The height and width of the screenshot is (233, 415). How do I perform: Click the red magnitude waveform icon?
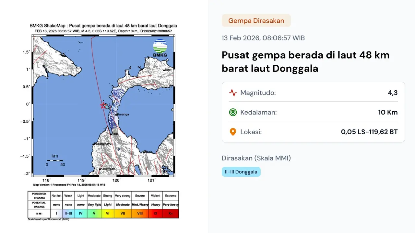pos(233,93)
